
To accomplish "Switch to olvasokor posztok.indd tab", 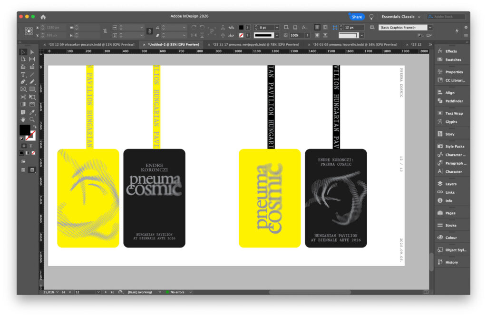I will (91, 44).
